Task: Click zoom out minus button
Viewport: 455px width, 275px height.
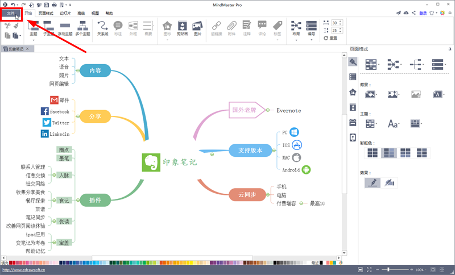Action: 378,270
